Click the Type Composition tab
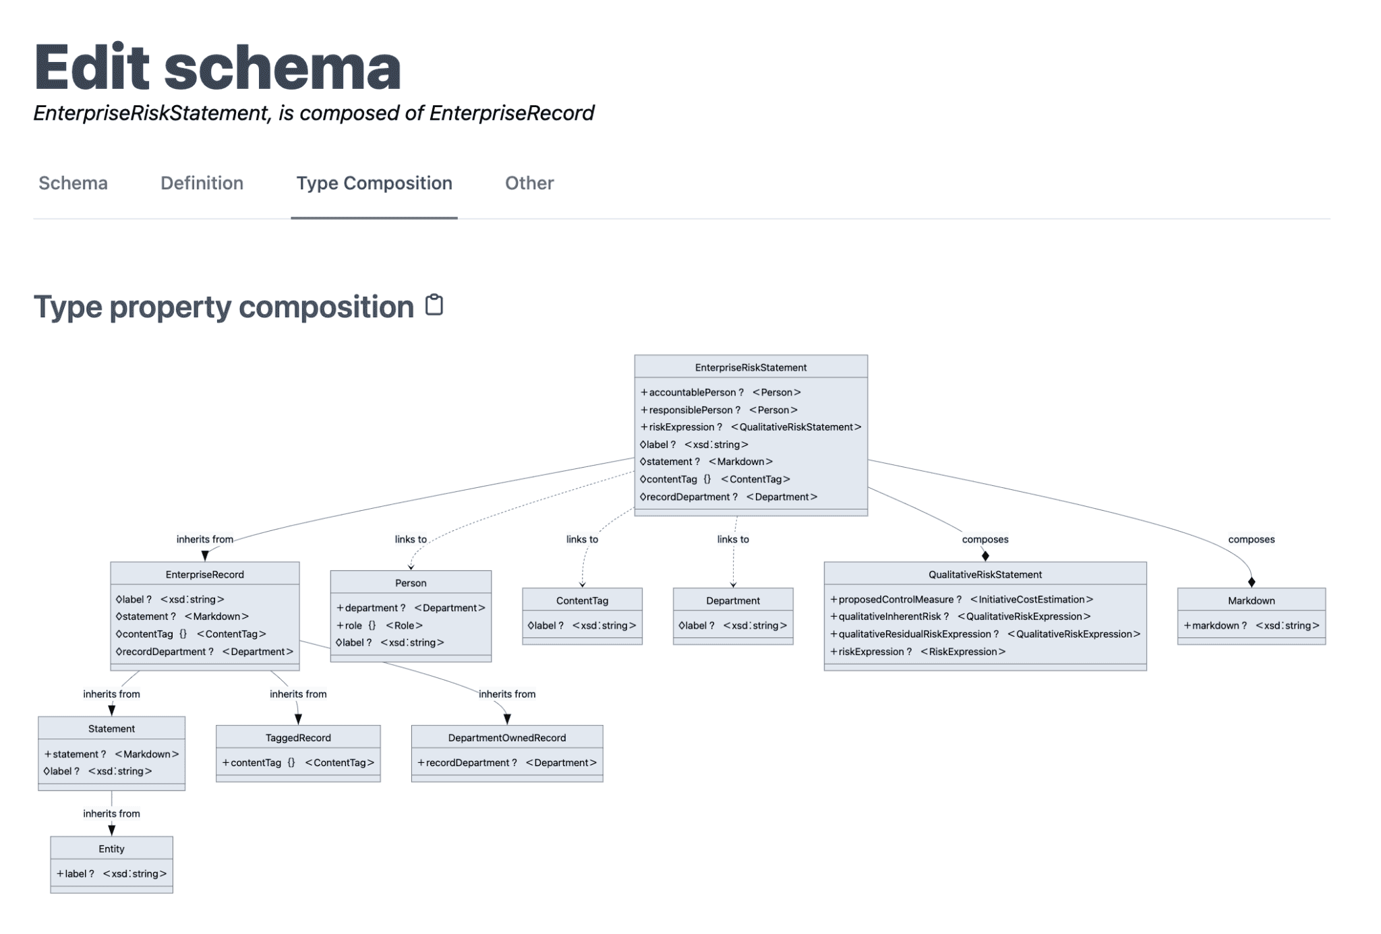This screenshot has height=934, width=1381. pyautogui.click(x=372, y=183)
